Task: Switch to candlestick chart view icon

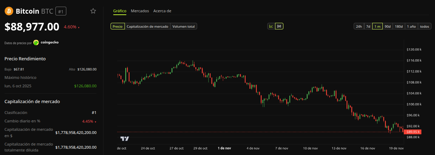Action: click(280, 26)
